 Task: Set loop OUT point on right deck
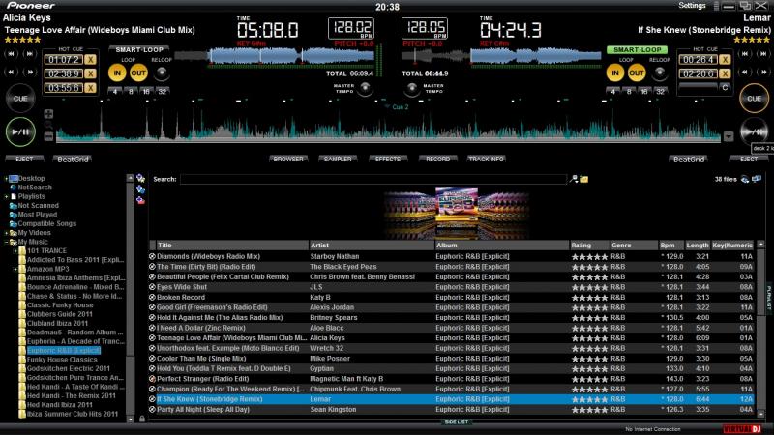tap(637, 73)
